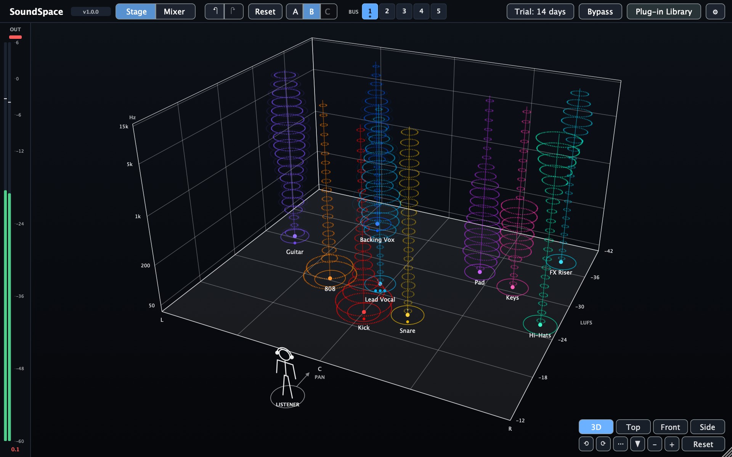Switch to the Mixer tab
732x457 pixels.
(175, 11)
